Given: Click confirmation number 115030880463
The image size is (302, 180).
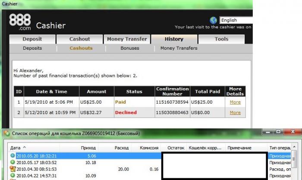Looking at the screenshot, I should pos(172,113).
